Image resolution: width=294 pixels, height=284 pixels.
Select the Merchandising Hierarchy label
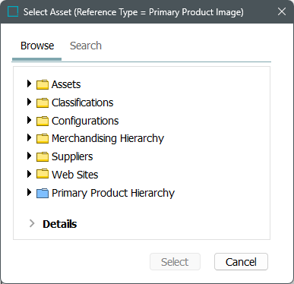point(108,138)
